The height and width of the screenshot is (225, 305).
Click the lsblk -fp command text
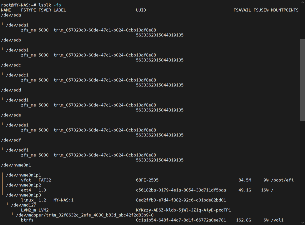(x=50, y=5)
